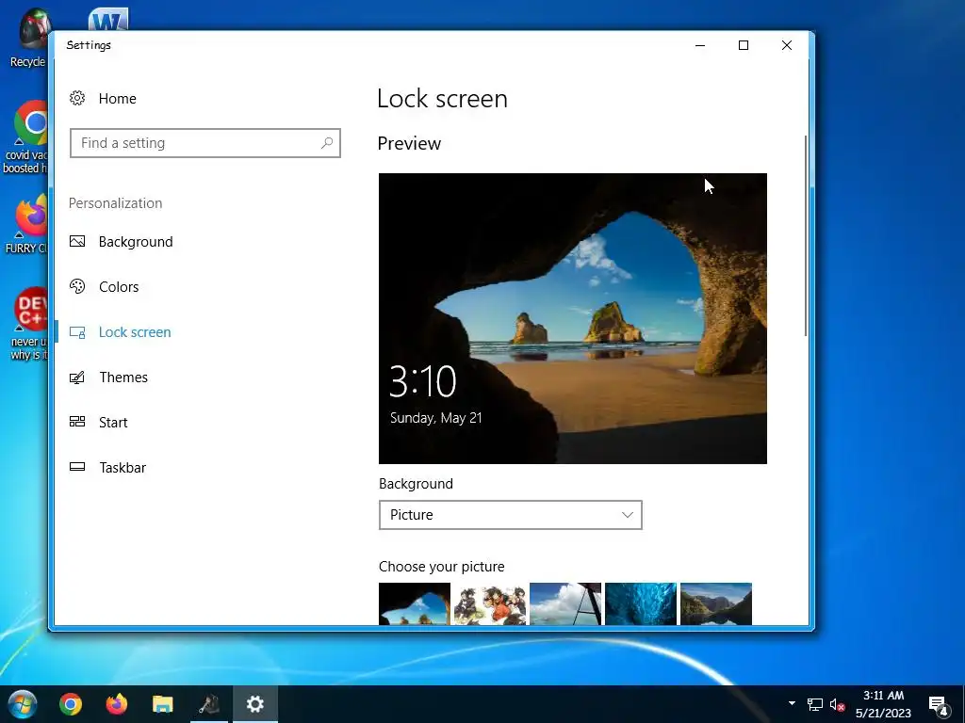Click the Lock screen sidebar icon

77,332
